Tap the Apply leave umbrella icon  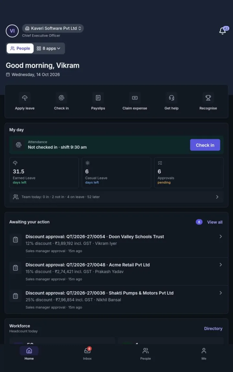[x=25, y=98]
